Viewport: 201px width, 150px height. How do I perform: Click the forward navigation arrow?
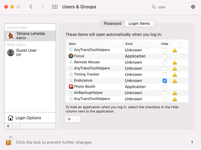(42, 7)
